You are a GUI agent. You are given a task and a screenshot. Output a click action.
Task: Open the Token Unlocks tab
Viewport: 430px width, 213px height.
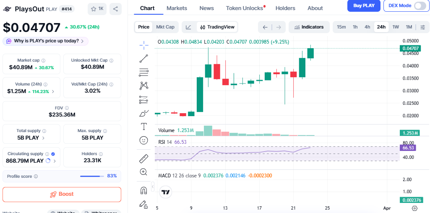pos(245,8)
